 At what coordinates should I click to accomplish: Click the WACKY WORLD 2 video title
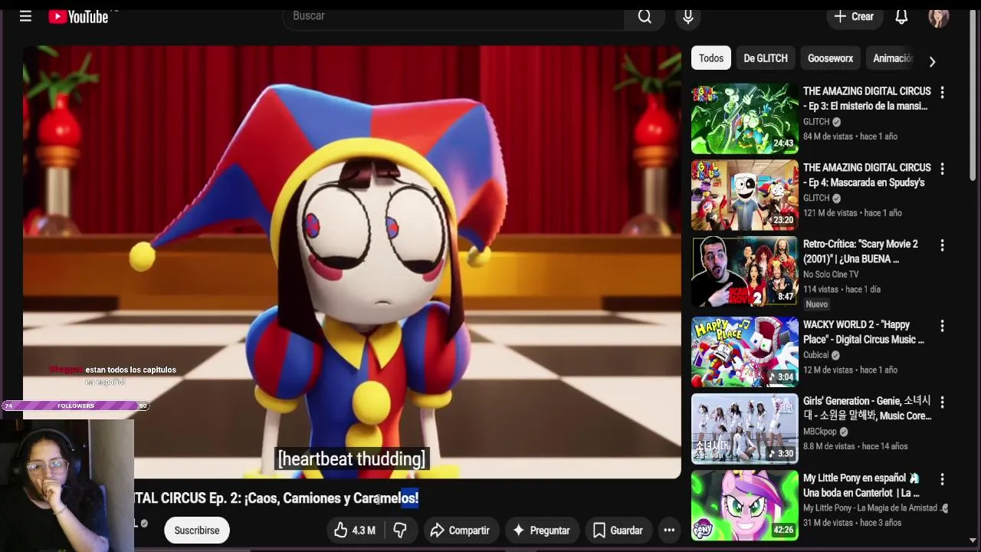864,332
